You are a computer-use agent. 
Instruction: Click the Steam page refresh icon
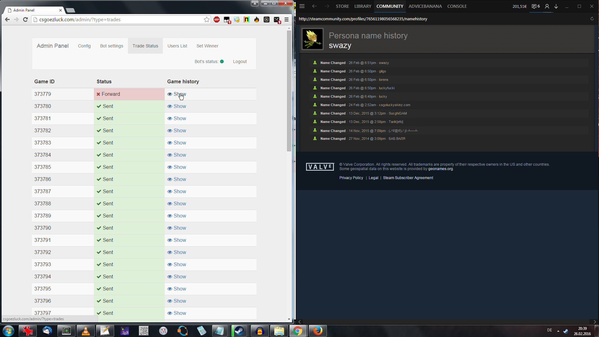click(x=592, y=19)
